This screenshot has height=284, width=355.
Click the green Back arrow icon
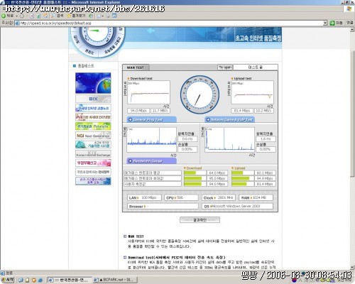point(4,16)
